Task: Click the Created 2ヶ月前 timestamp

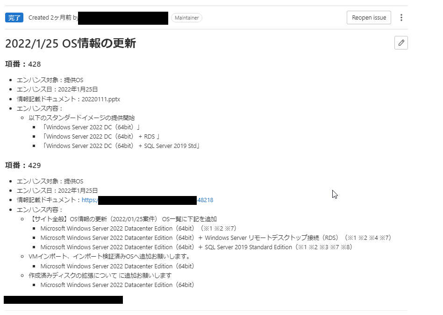Action: pyautogui.click(x=50, y=18)
